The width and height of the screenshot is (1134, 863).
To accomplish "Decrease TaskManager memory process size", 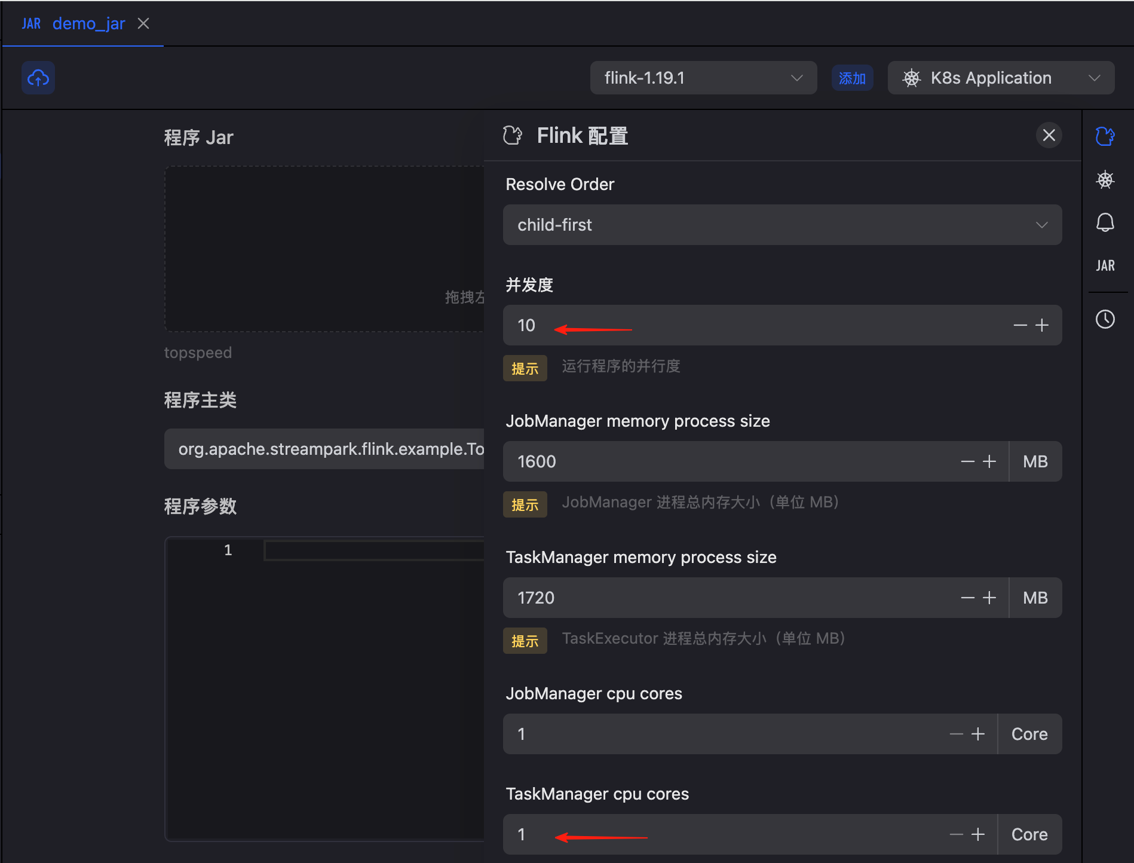I will (x=967, y=598).
